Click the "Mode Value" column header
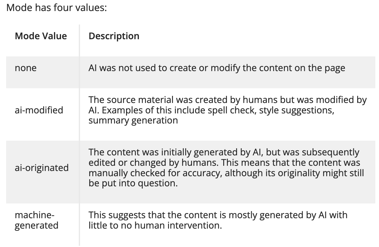This screenshot has width=379, height=247. tap(41, 36)
